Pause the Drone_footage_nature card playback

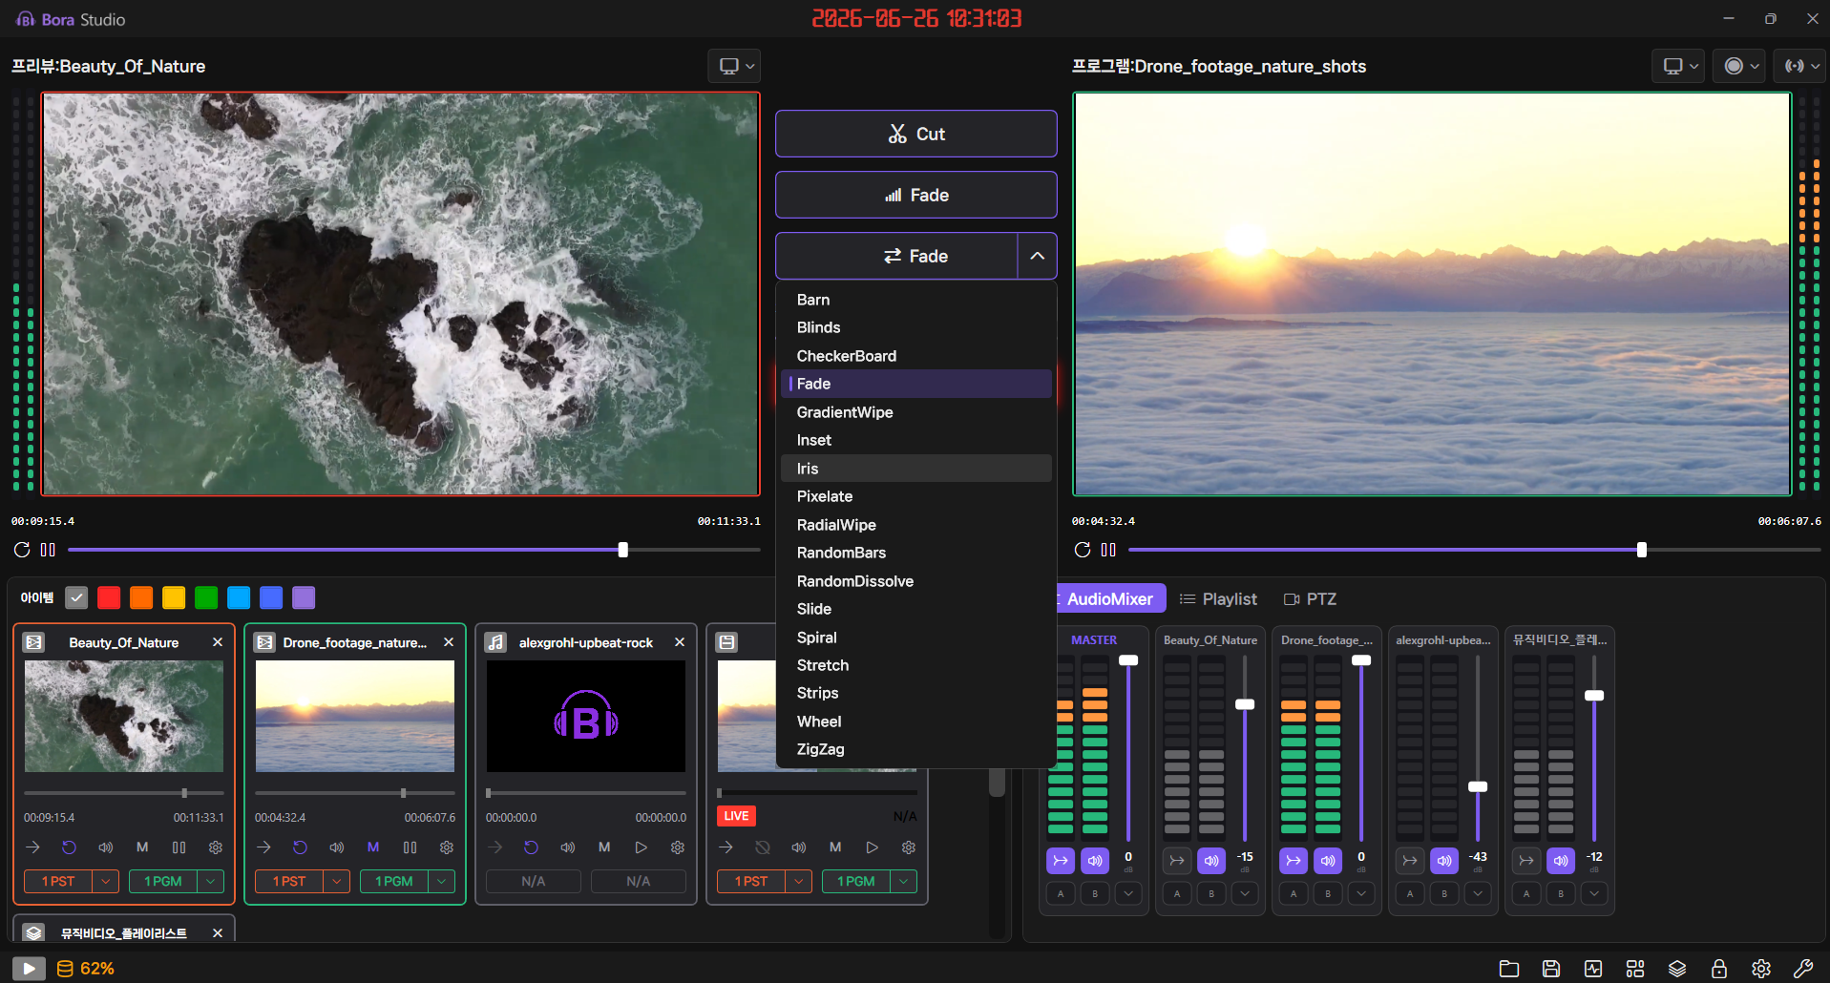pyautogui.click(x=410, y=847)
